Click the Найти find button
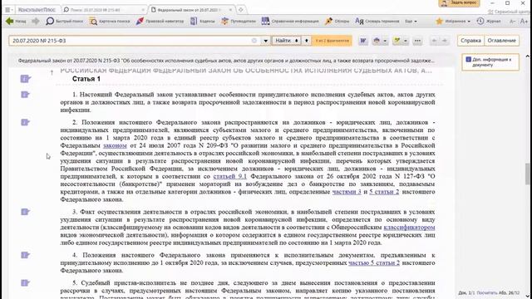This screenshot has height=299, width=532. [286, 41]
